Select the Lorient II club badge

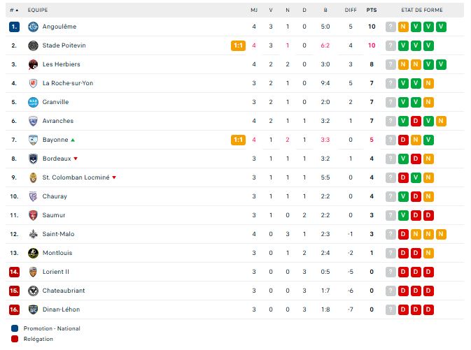(x=33, y=272)
